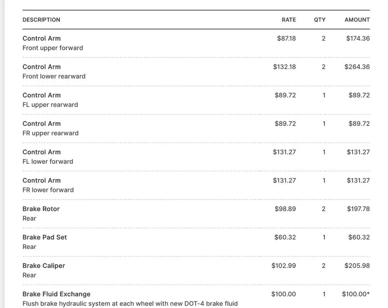
Task: Click the Brake Caliper item title
Action: tap(44, 266)
